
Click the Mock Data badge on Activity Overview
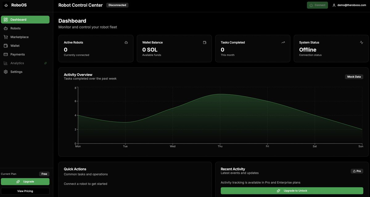(354, 76)
